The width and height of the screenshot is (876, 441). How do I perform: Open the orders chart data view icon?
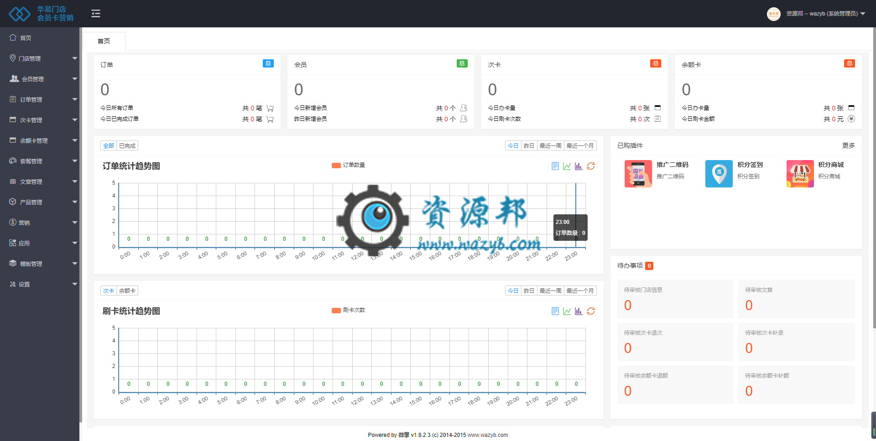click(x=555, y=166)
